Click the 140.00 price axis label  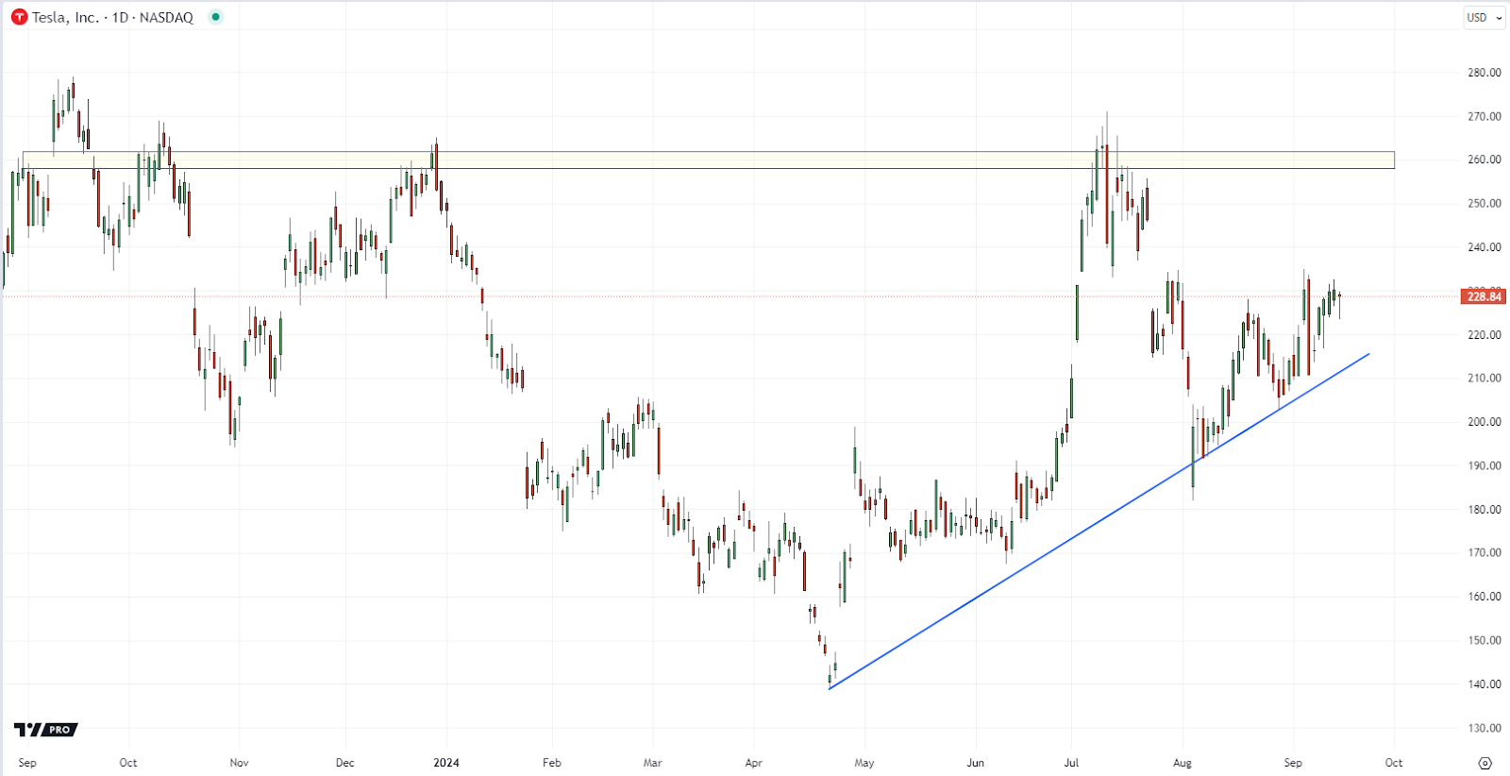click(x=1485, y=683)
